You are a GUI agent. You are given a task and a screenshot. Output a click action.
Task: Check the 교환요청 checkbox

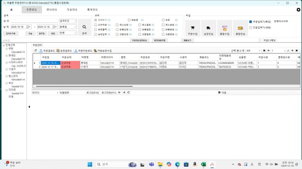coord(117,34)
